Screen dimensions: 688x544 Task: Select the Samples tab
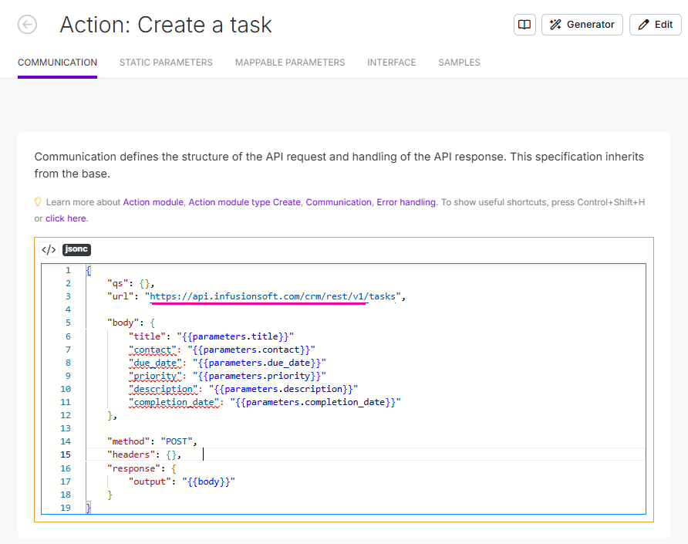pos(459,63)
